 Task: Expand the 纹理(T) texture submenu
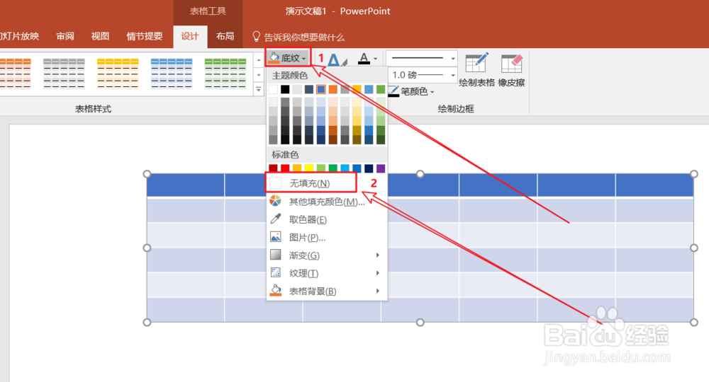pyautogui.click(x=326, y=273)
